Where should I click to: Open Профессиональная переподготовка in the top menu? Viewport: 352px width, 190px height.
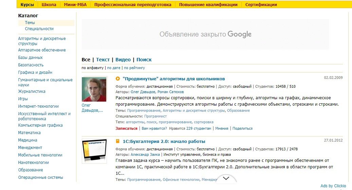click(133, 4)
